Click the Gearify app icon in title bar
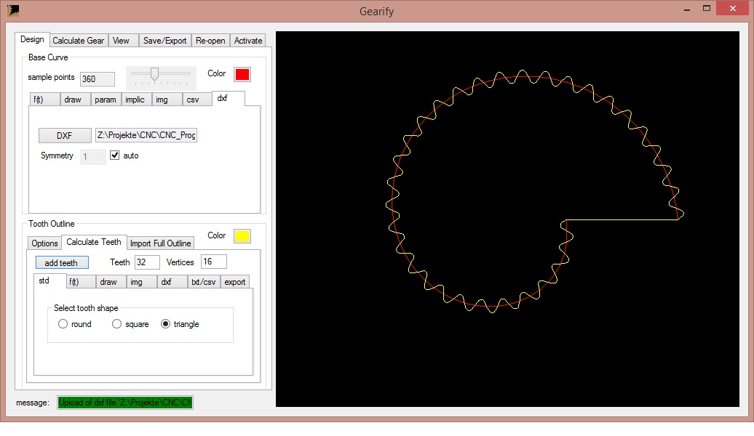The width and height of the screenshot is (754, 436). pyautogui.click(x=13, y=10)
